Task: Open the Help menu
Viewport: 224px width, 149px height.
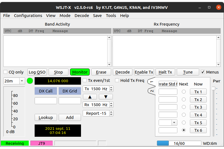Action: click(124, 16)
